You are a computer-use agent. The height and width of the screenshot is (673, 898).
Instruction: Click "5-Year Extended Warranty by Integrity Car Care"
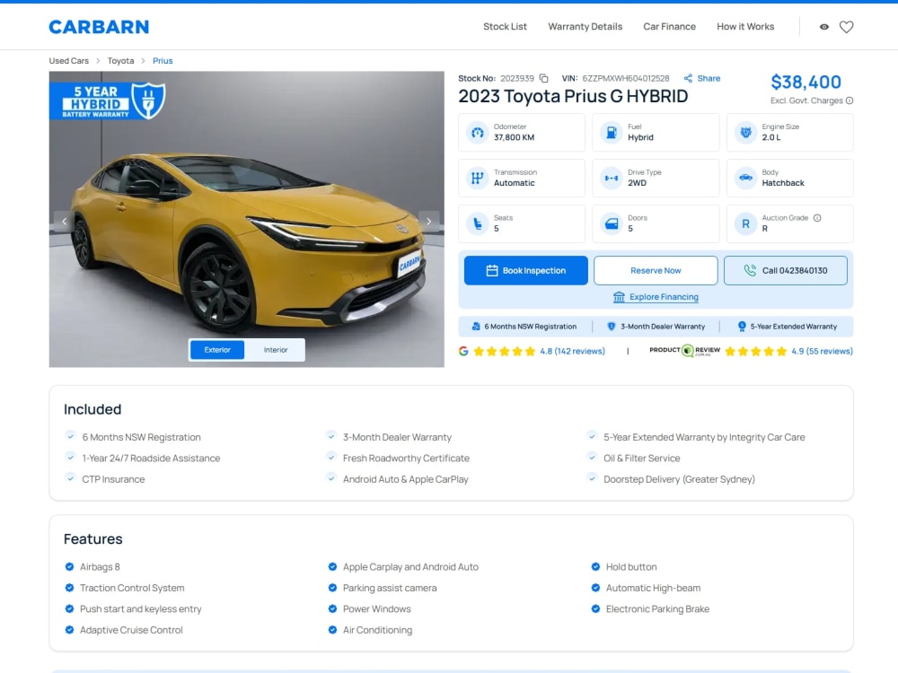(x=704, y=437)
